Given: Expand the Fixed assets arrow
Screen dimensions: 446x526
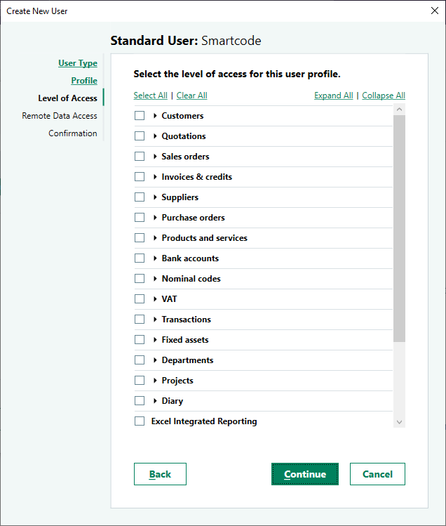Looking at the screenshot, I should tap(155, 340).
